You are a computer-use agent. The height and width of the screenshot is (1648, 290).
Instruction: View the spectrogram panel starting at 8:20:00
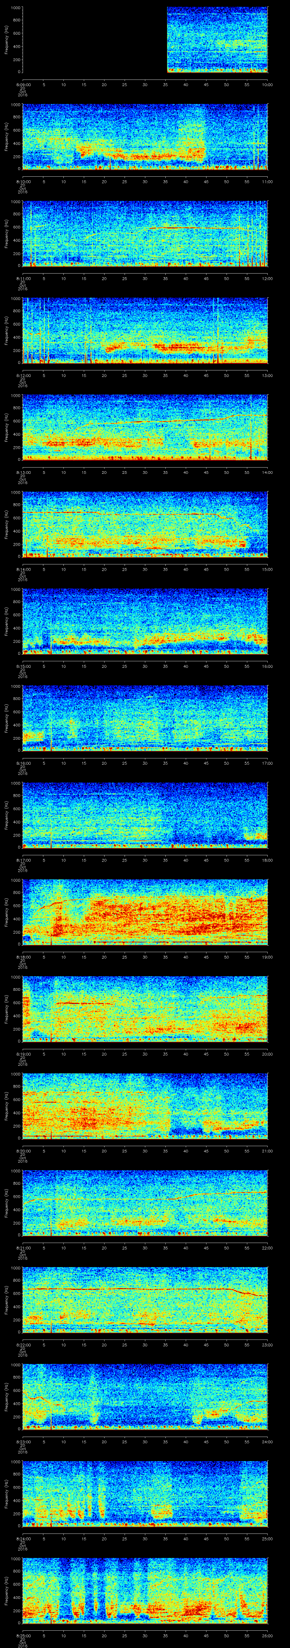tap(145, 1105)
